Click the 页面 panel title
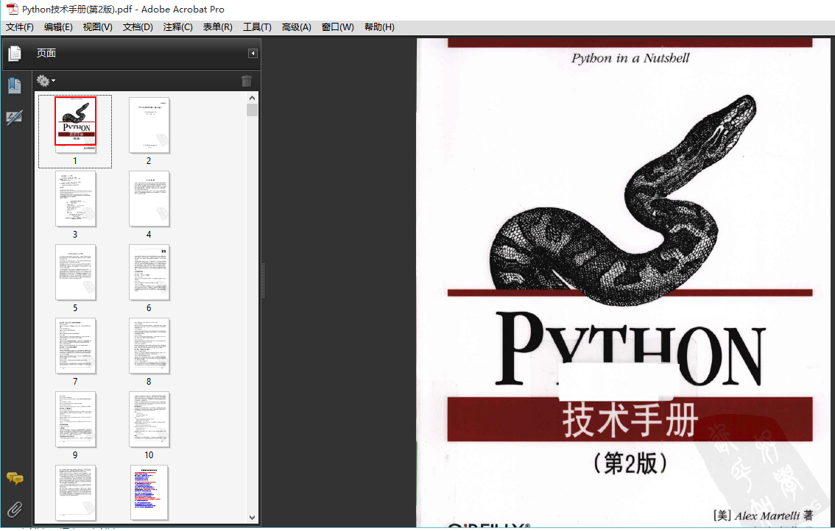835x531 pixels. point(46,53)
